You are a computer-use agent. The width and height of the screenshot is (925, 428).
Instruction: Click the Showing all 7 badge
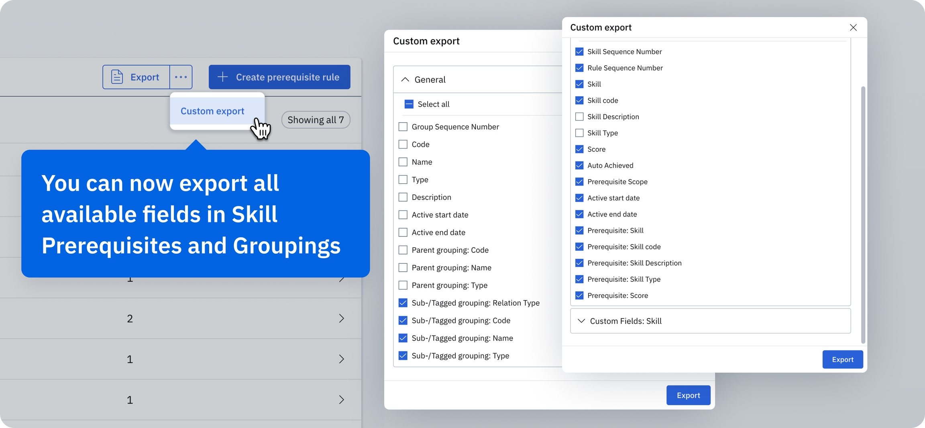tap(316, 120)
